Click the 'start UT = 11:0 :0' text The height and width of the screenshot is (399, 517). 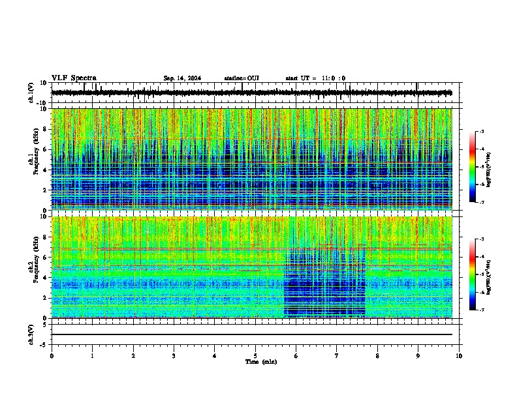(315, 78)
